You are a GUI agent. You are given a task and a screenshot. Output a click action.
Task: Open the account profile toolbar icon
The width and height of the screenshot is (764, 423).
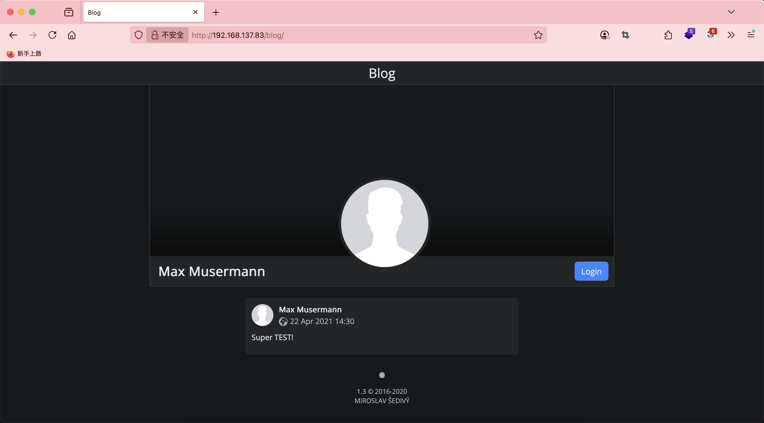[x=605, y=35]
